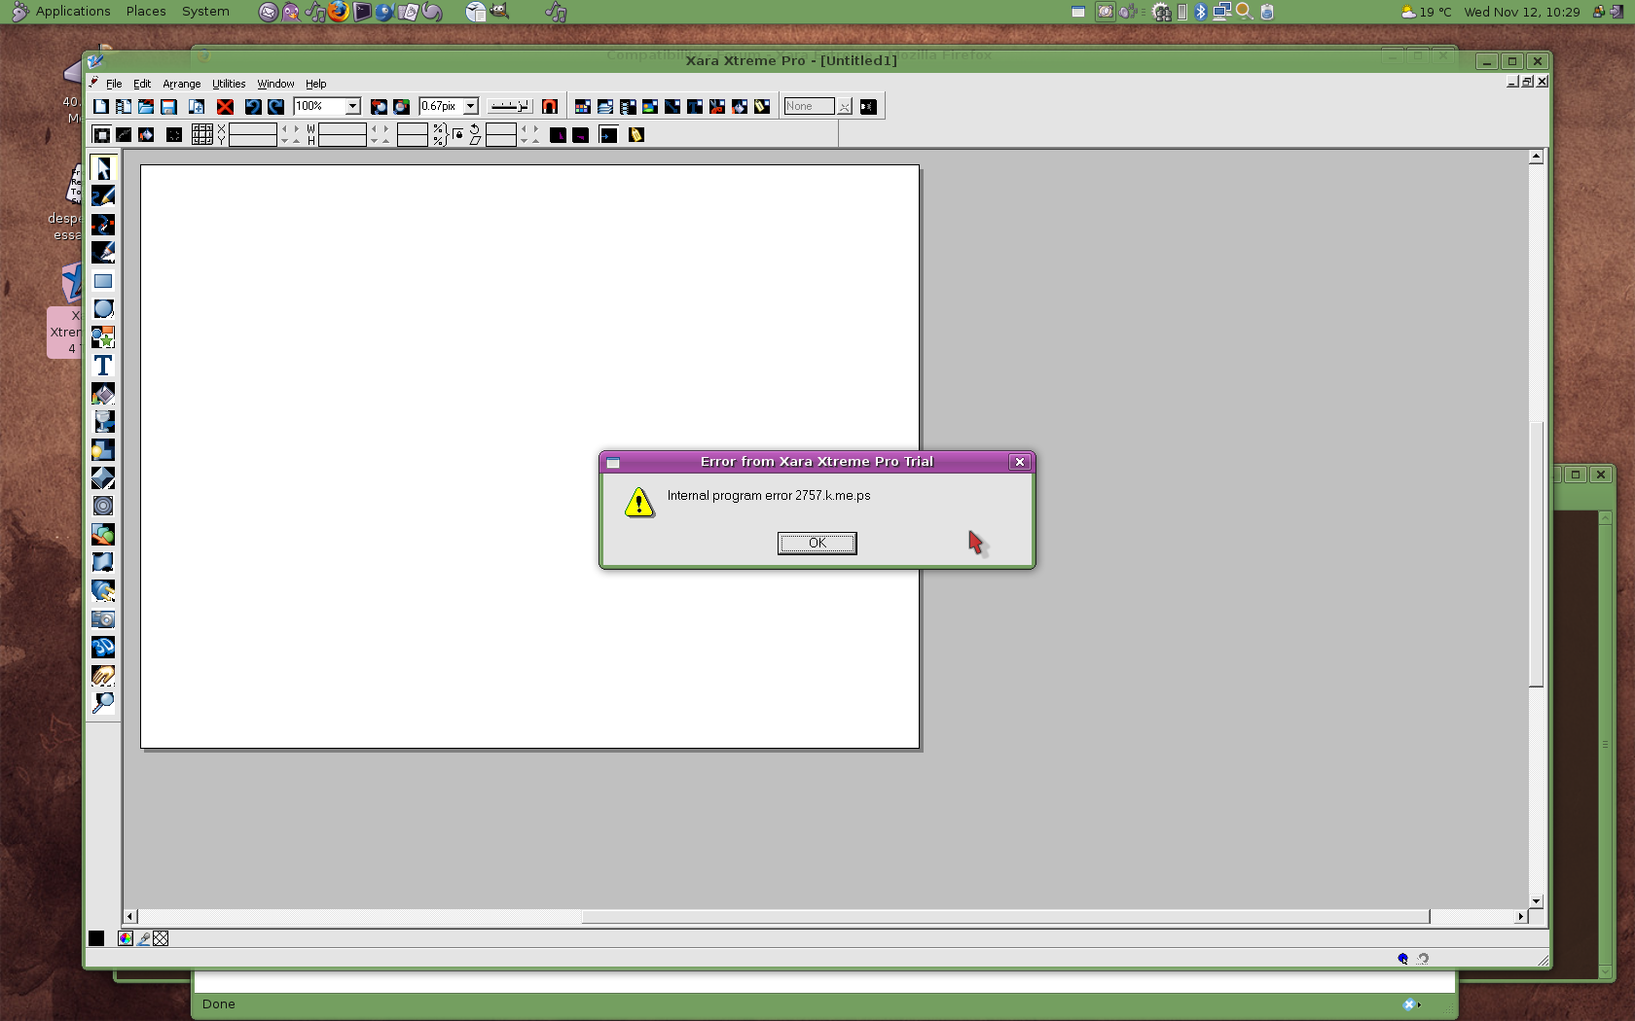Select the Rectangle tool in the toolbox
1635x1021 pixels.
point(103,281)
